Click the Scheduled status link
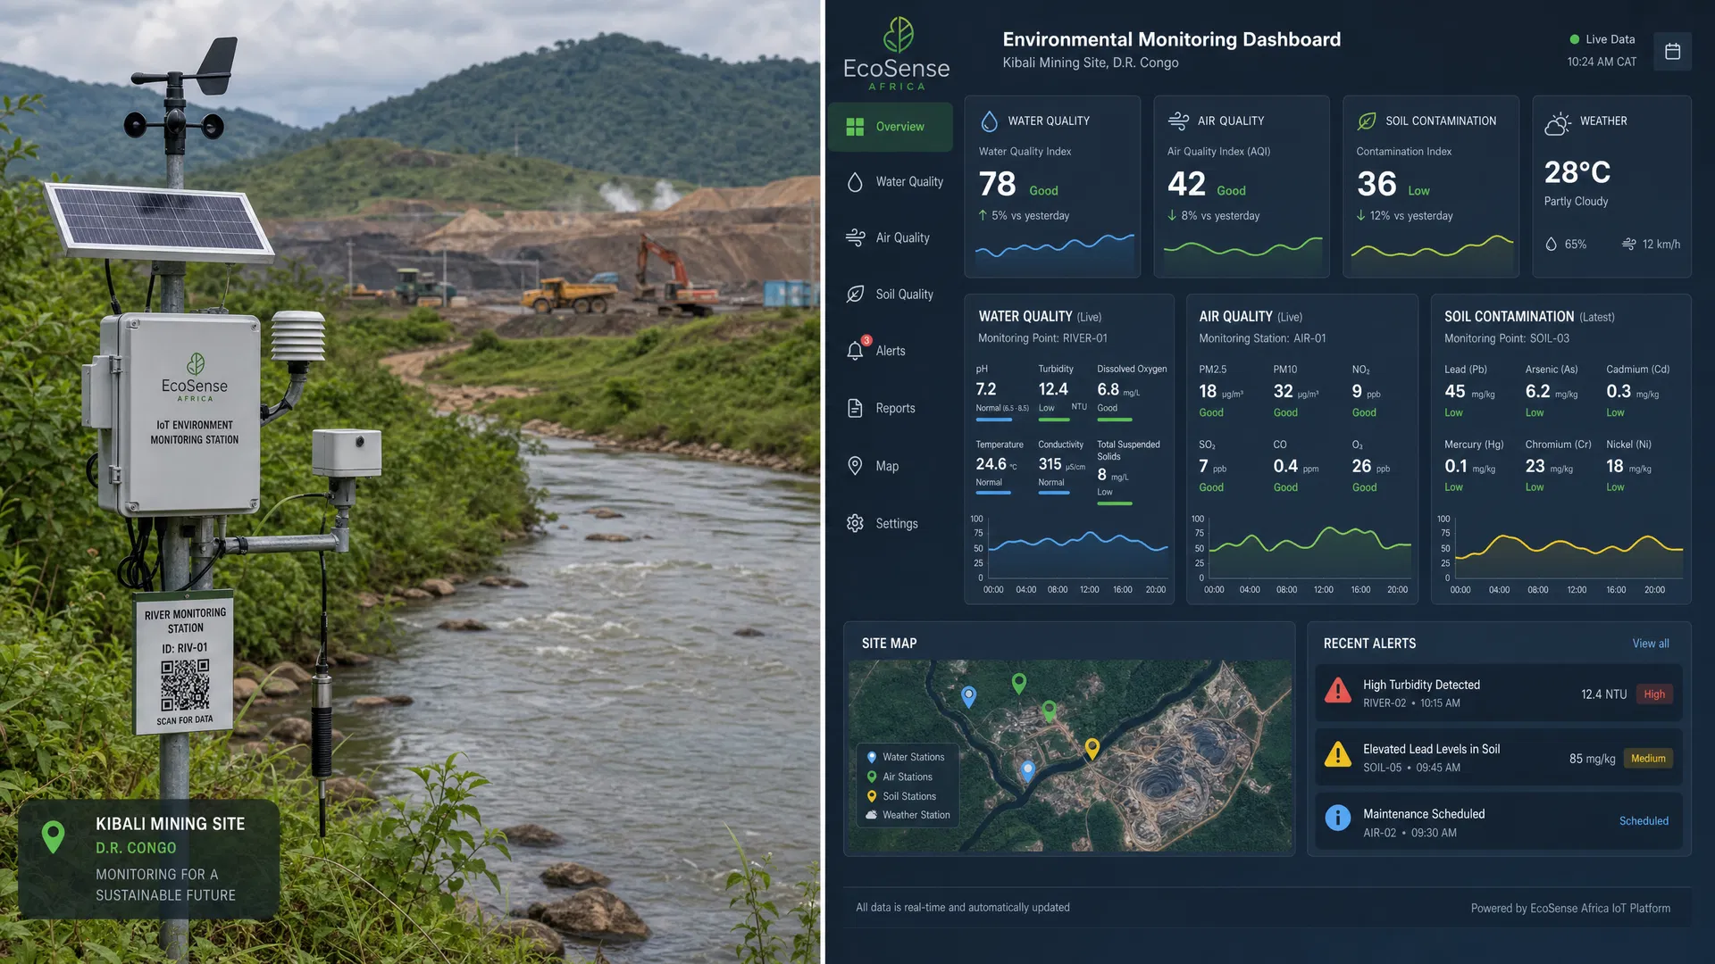Image resolution: width=1715 pixels, height=964 pixels. pos(1644,821)
